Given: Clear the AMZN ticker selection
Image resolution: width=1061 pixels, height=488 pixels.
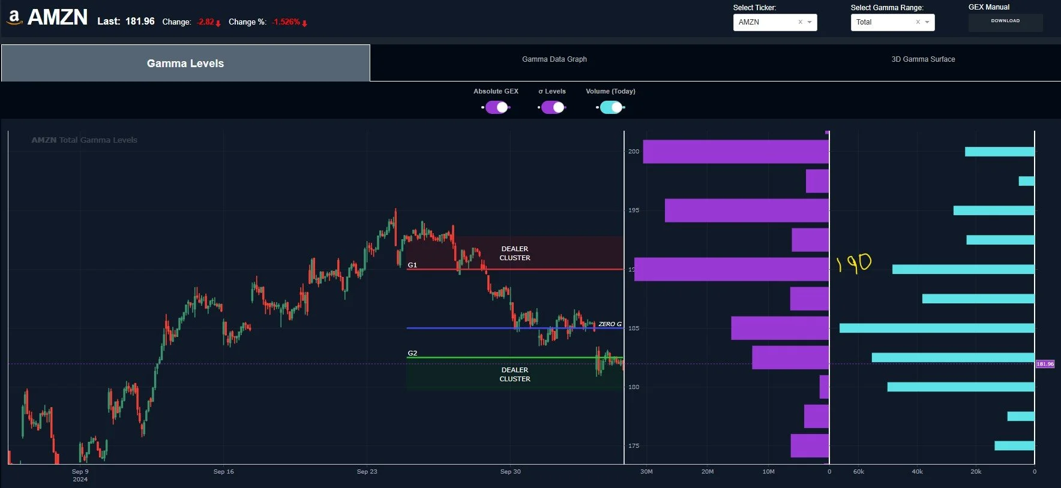Looking at the screenshot, I should [x=800, y=22].
